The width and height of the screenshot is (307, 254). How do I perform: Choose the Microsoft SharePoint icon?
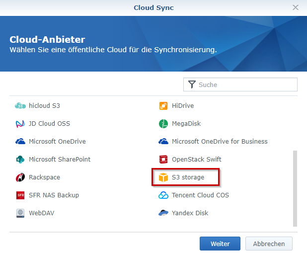(x=20, y=159)
